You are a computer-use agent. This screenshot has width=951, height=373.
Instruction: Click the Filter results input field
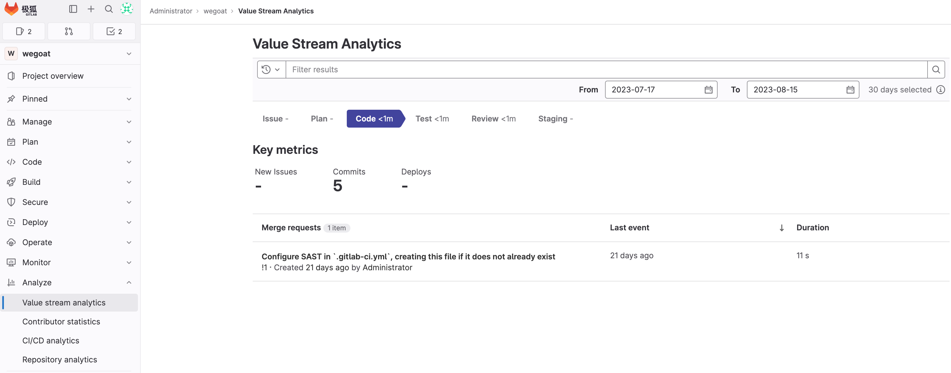[x=605, y=70]
